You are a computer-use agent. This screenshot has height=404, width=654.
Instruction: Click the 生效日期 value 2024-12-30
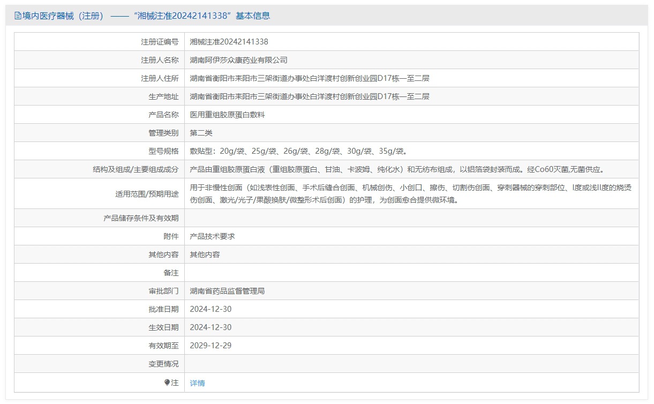tap(211, 327)
